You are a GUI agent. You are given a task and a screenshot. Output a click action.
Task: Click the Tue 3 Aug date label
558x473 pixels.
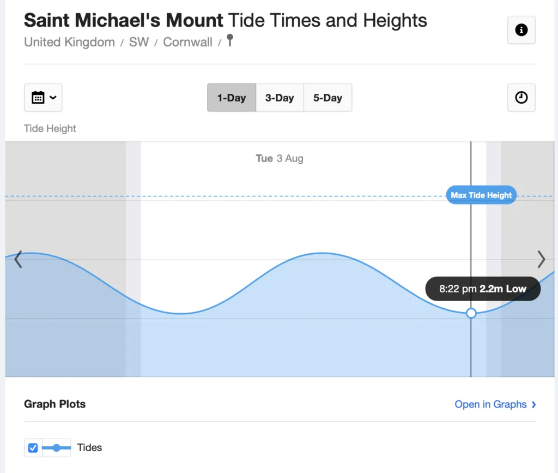279,158
